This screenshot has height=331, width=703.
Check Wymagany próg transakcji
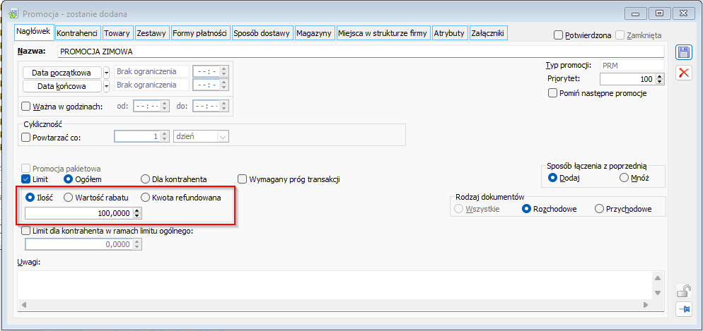pyautogui.click(x=242, y=179)
